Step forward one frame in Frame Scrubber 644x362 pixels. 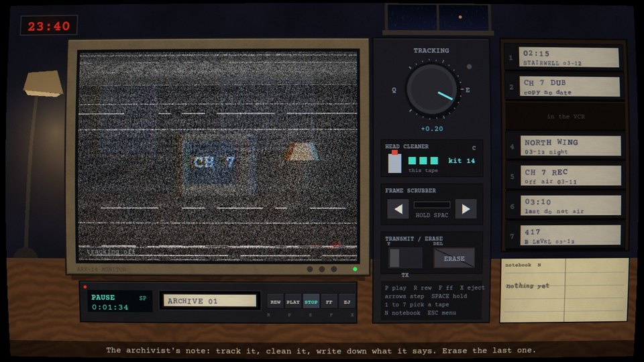(466, 209)
